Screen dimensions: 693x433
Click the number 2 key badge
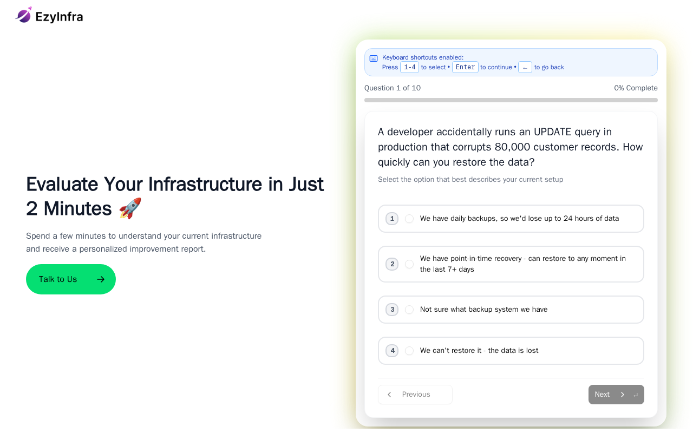[392, 264]
